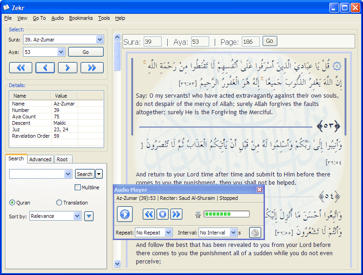Click the Sura number field showing 39

(152, 41)
